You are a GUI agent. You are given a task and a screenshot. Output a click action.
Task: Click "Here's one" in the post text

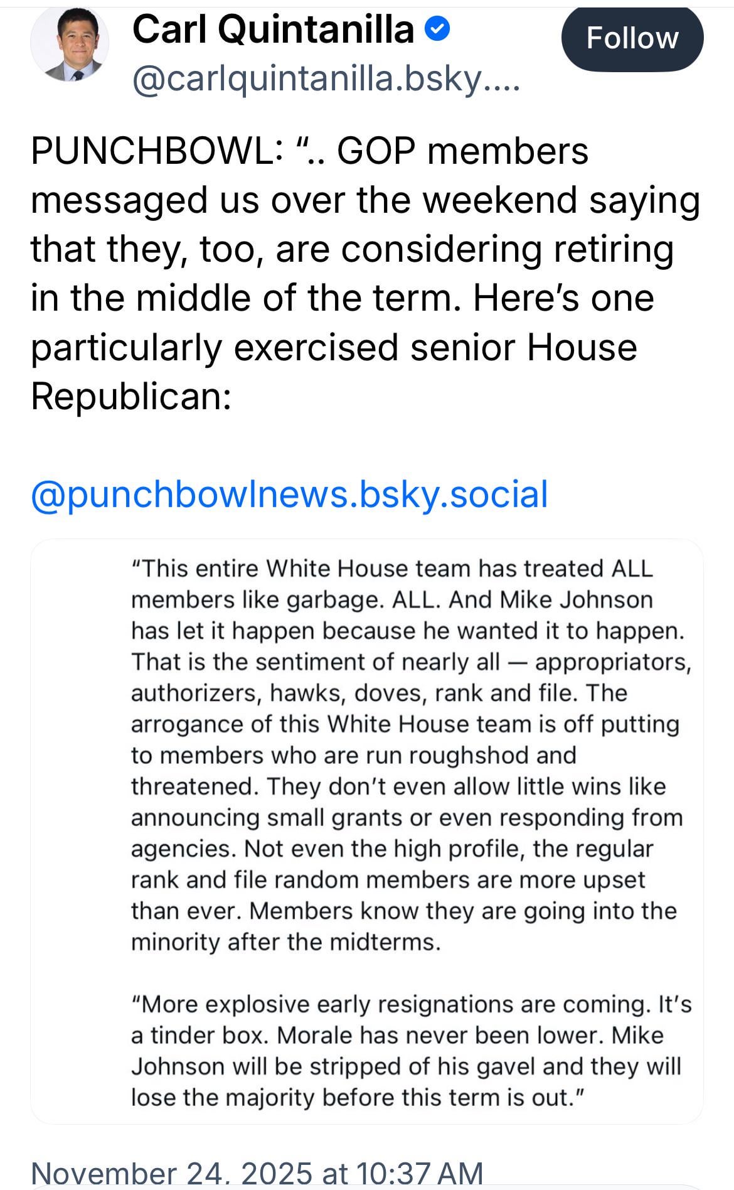563,298
